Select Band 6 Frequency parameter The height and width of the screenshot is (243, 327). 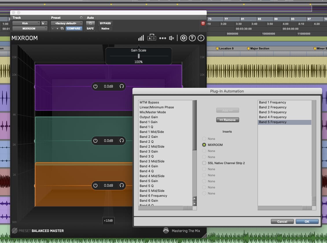(x=153, y=196)
